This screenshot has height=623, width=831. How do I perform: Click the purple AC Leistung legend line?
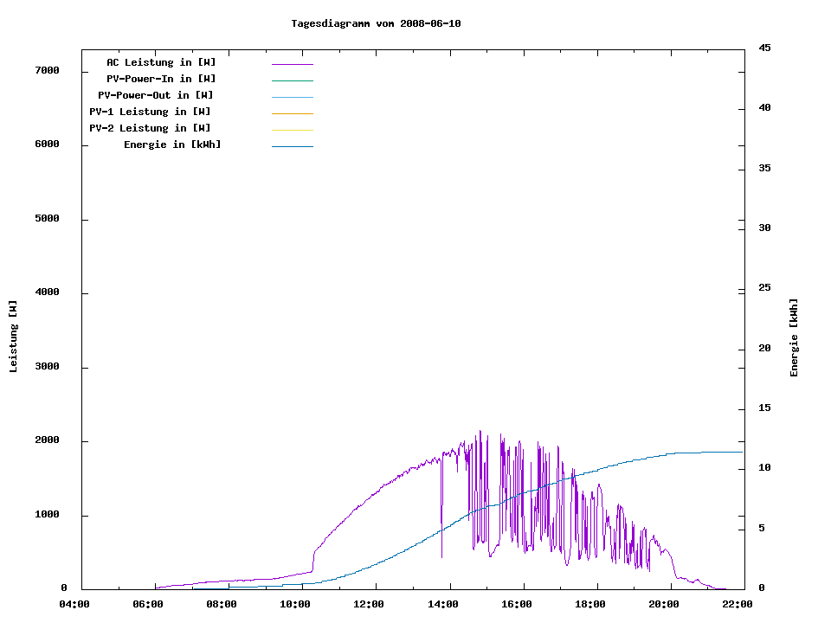point(292,64)
